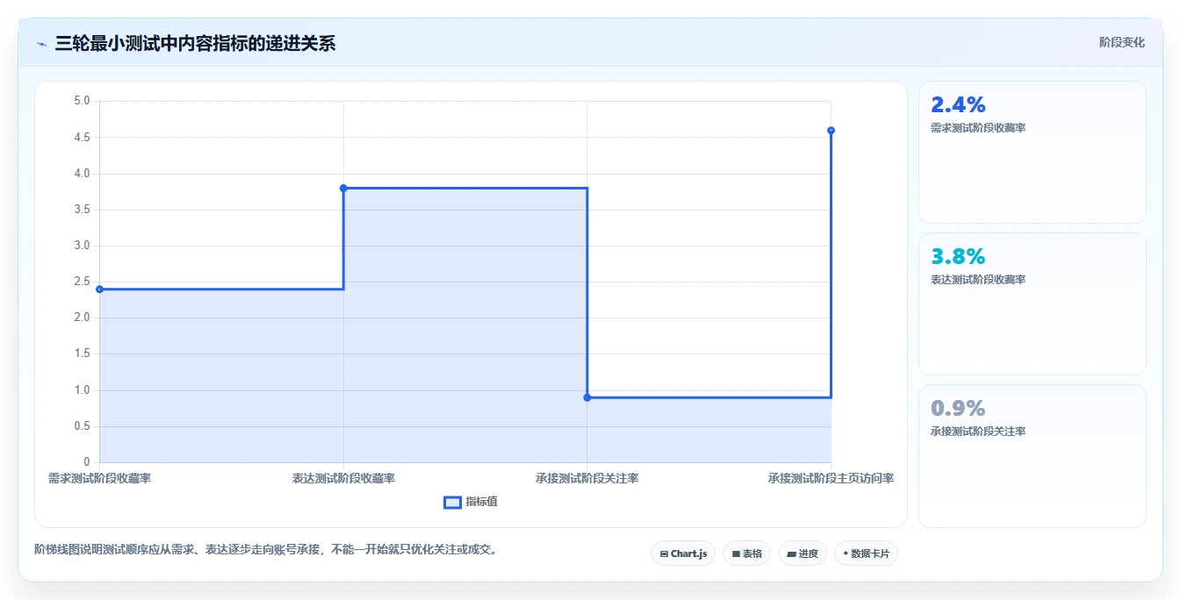1181x600 pixels.
Task: Click x-axis label 表达测试阶段收藏率
Action: pyautogui.click(x=343, y=478)
